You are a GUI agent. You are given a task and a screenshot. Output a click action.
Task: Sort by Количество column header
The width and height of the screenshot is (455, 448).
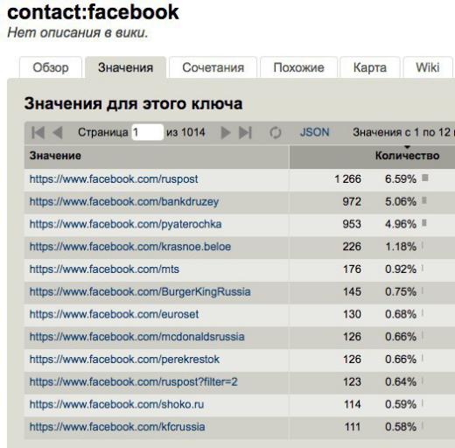[x=407, y=156]
